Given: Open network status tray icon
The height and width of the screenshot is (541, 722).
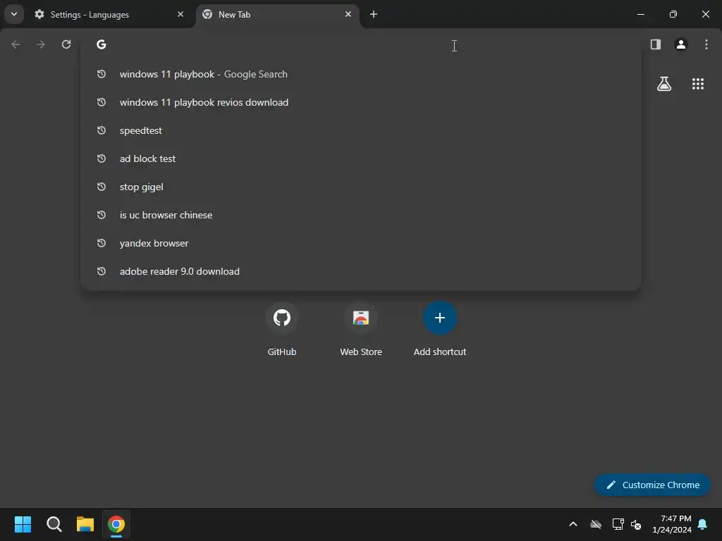Looking at the screenshot, I should [618, 524].
